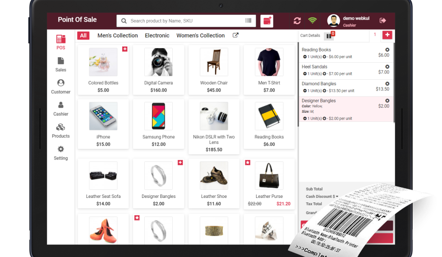Click the red add-custom-product button

click(267, 21)
